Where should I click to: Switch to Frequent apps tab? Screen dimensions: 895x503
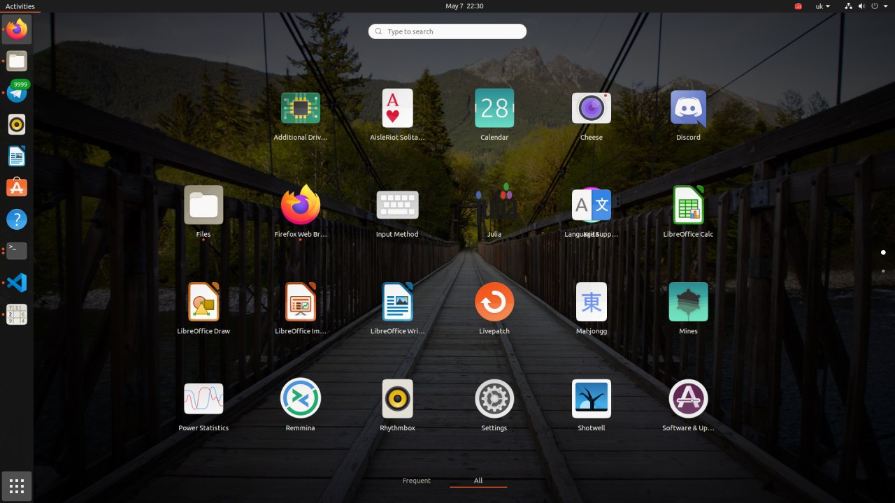point(417,481)
